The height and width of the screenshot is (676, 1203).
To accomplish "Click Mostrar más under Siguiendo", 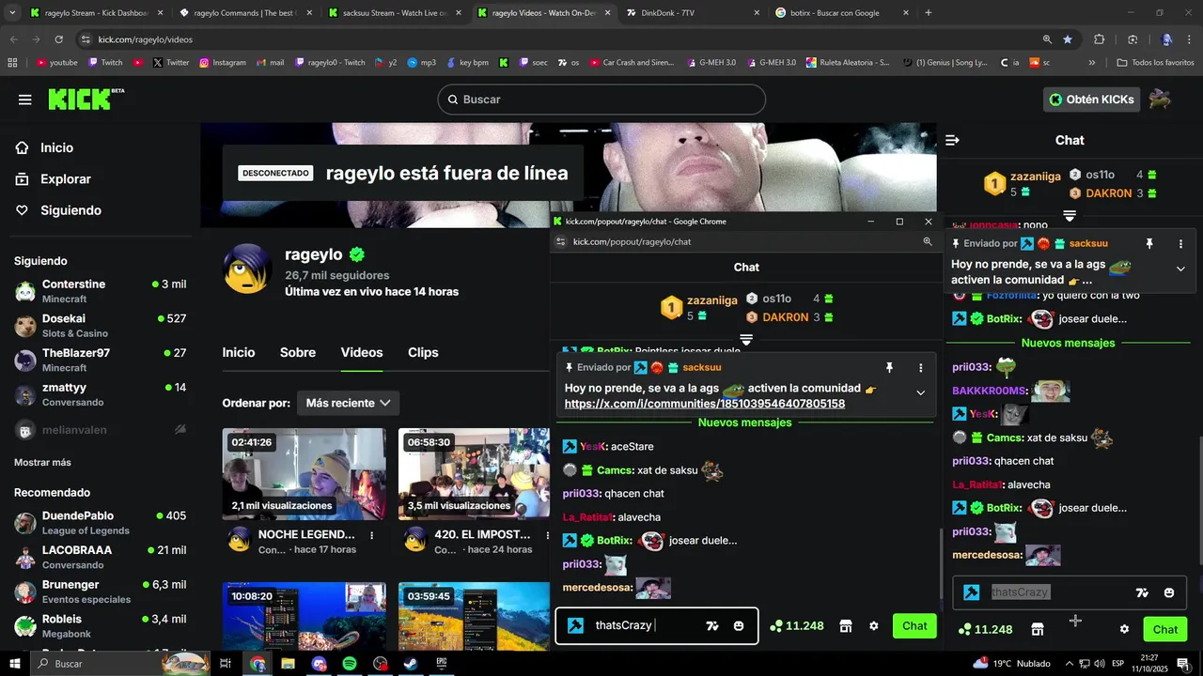I will pos(42,462).
